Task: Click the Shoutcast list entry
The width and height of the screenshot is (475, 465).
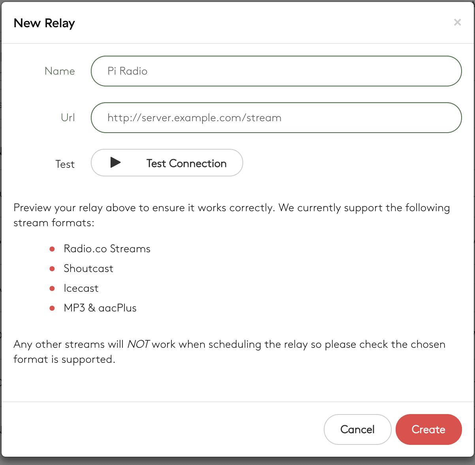Action: coord(88,268)
